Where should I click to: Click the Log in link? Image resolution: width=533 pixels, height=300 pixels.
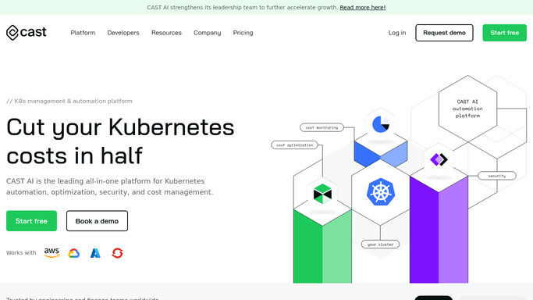click(397, 33)
